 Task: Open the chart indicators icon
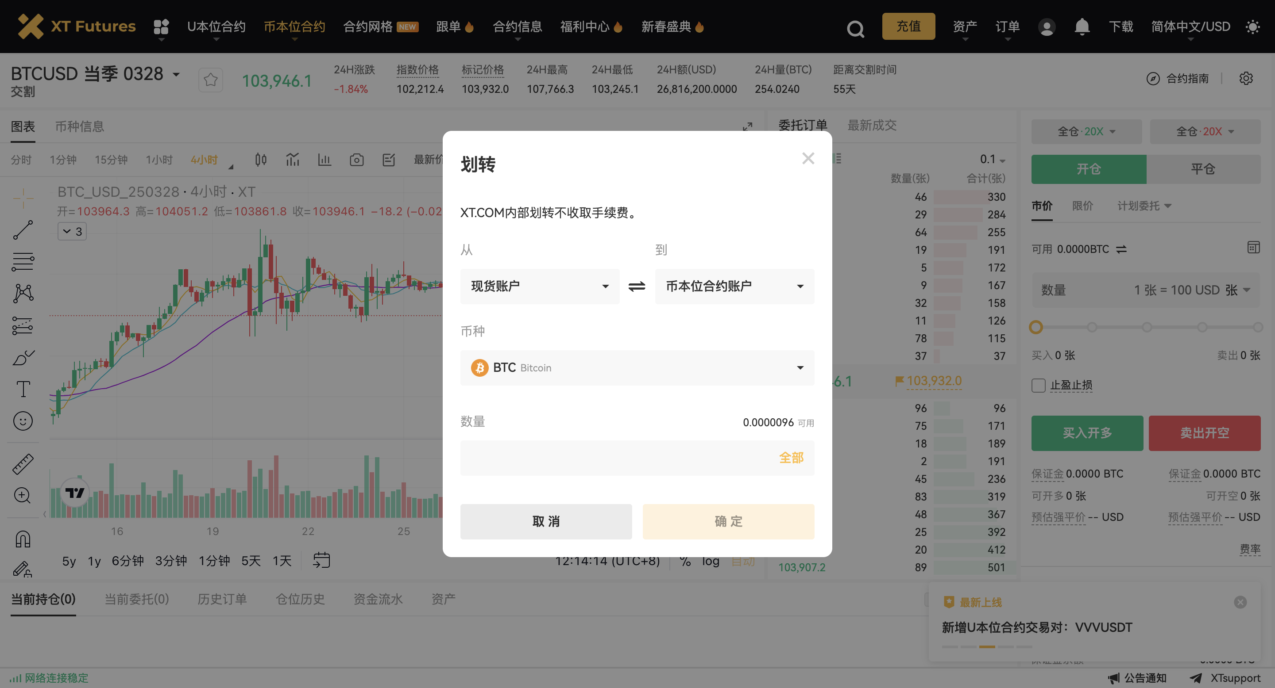[293, 159]
